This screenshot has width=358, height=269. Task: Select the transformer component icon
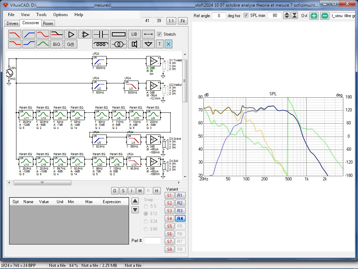(119, 44)
